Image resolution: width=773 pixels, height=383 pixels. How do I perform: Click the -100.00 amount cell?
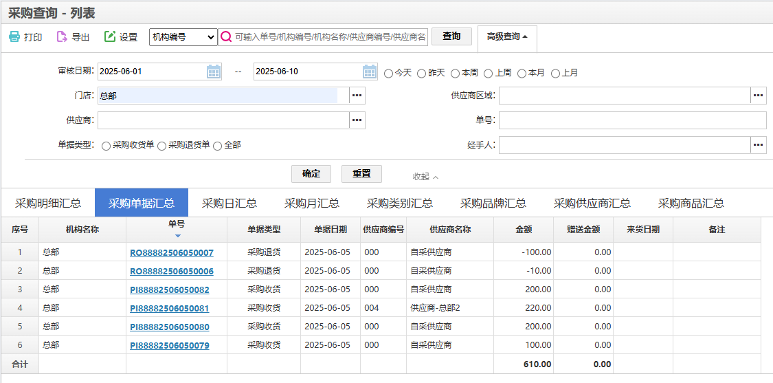click(524, 252)
